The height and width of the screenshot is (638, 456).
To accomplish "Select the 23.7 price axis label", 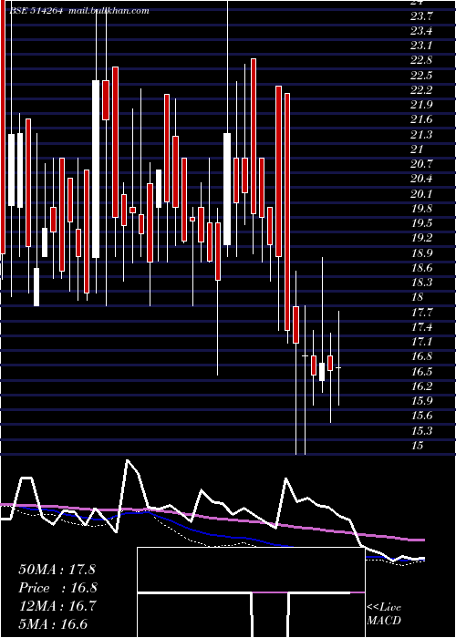I will [421, 16].
